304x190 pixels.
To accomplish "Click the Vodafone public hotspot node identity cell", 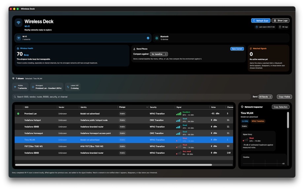I will point(94,120).
